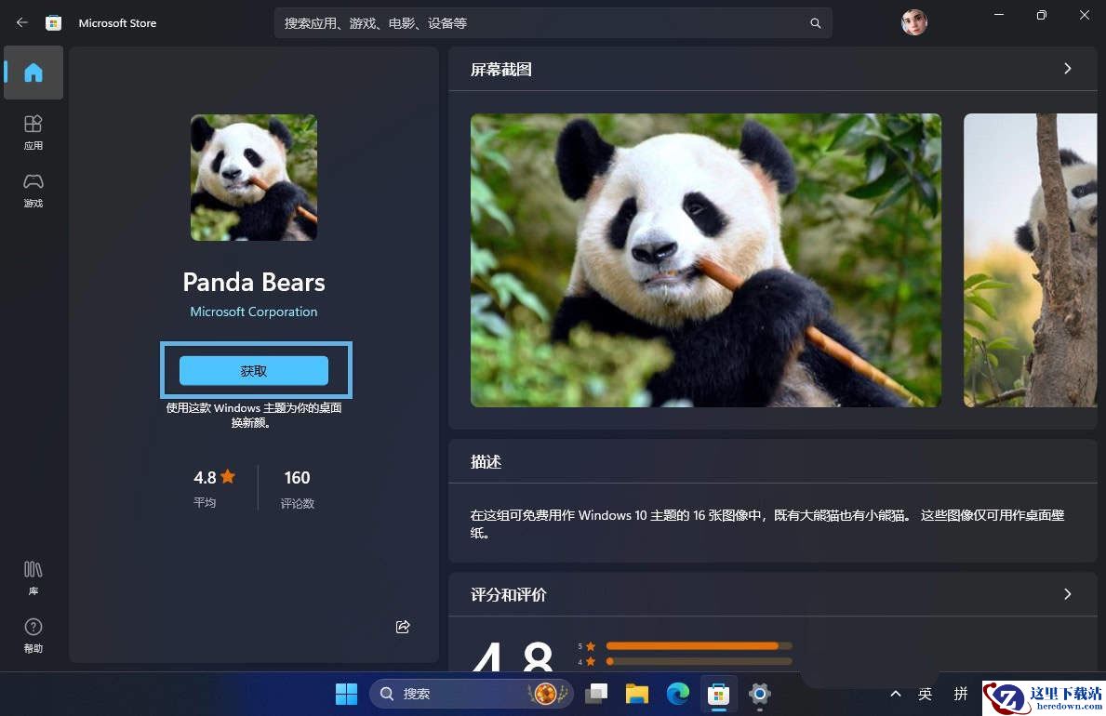
Task: Open the 游戏 (Games) section
Action: click(33, 191)
